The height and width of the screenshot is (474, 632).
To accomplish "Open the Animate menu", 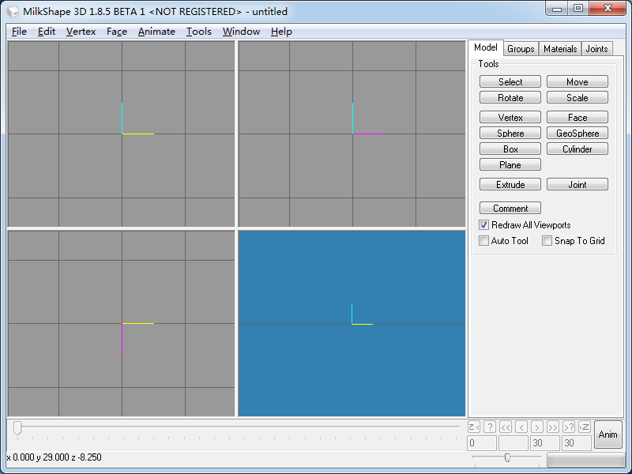I will click(156, 32).
